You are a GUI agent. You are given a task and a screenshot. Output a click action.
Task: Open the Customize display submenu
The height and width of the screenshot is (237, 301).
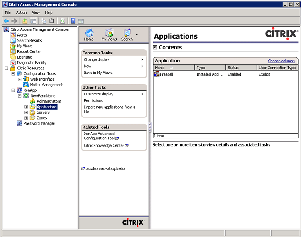(114, 94)
